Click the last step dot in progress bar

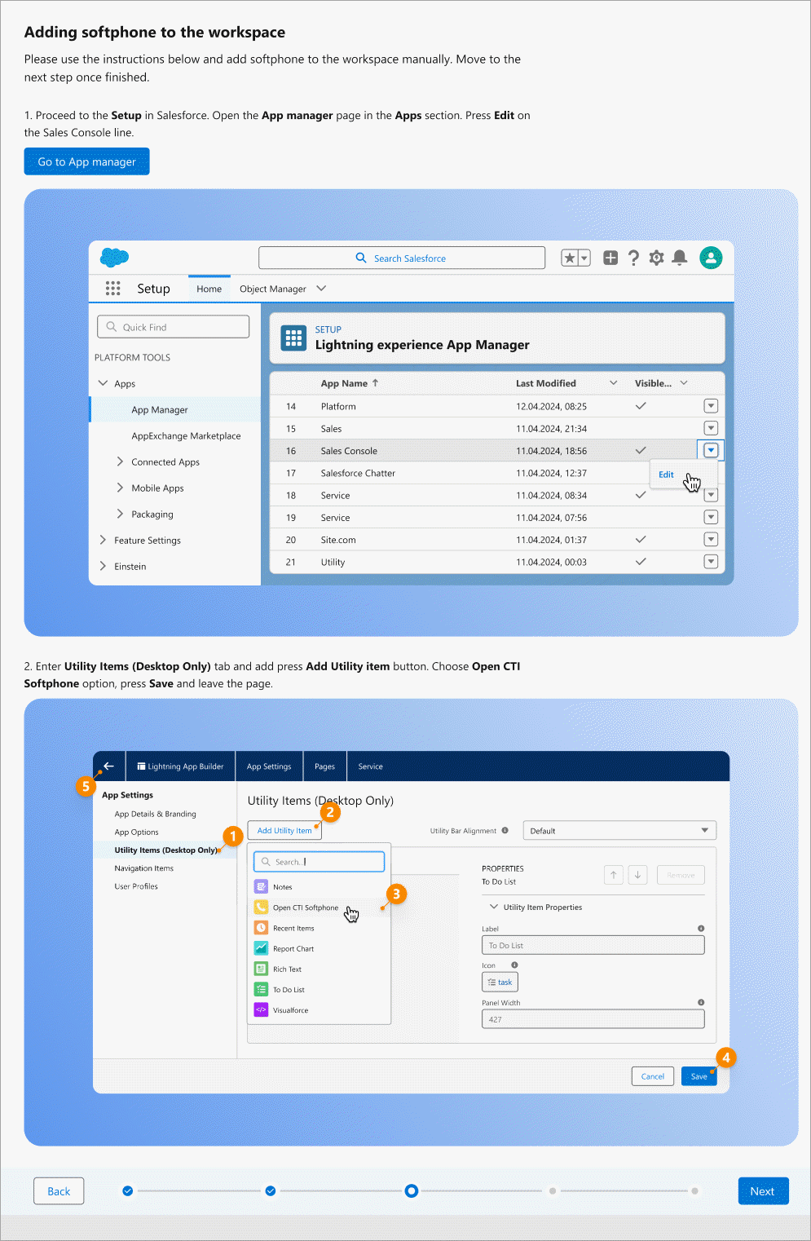pyautogui.click(x=694, y=1191)
